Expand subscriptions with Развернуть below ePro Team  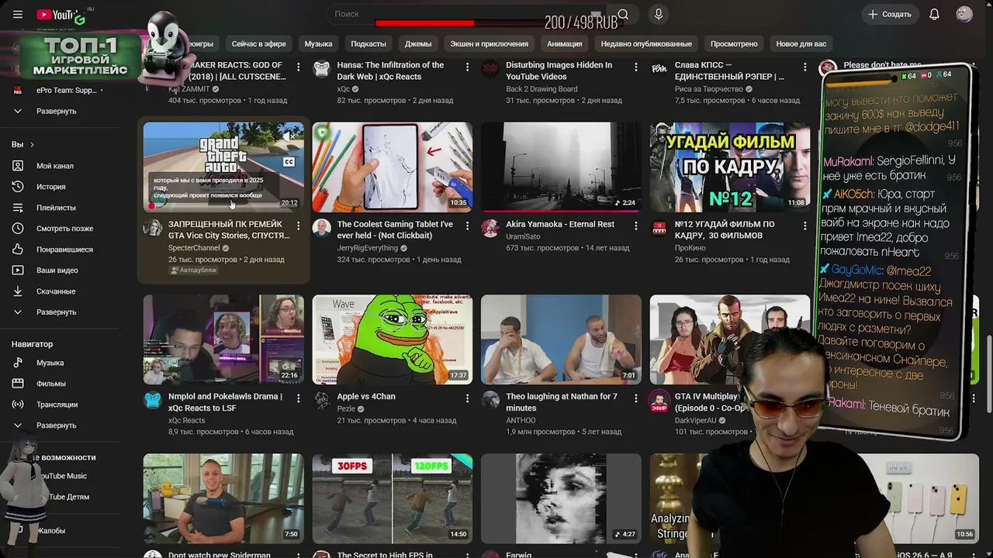[x=56, y=111]
